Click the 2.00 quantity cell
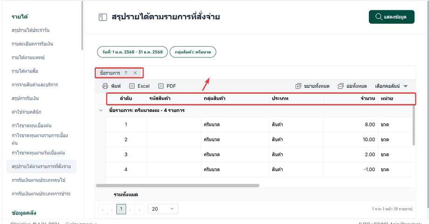Screen dimensions: 429x224 [351, 154]
